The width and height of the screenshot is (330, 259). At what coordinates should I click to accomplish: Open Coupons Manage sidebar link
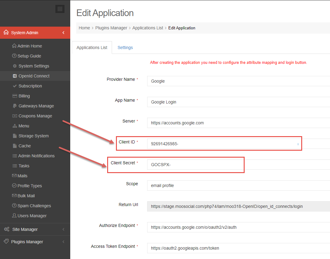pyautogui.click(x=35, y=116)
